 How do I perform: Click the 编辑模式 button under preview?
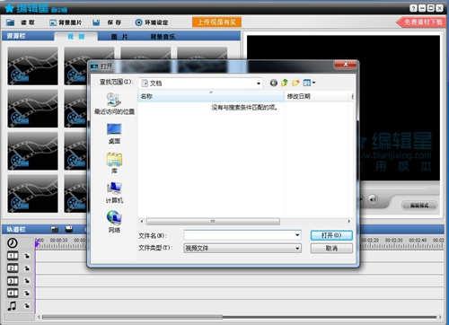pyautogui.click(x=419, y=206)
